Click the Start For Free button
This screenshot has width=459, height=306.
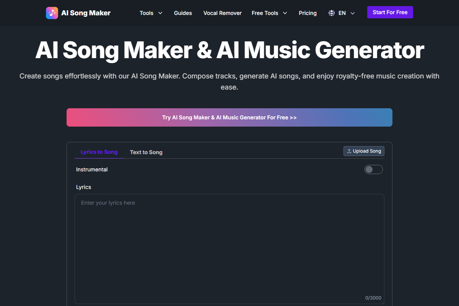390,12
